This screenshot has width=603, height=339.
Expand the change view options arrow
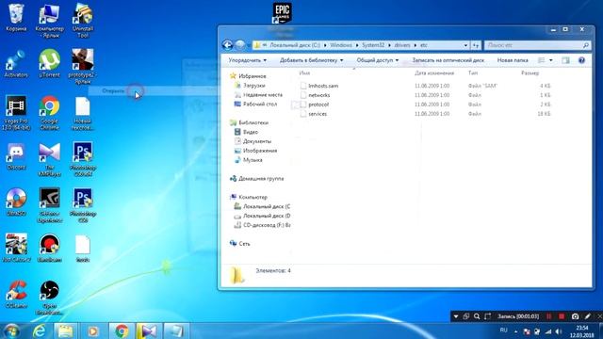click(550, 60)
